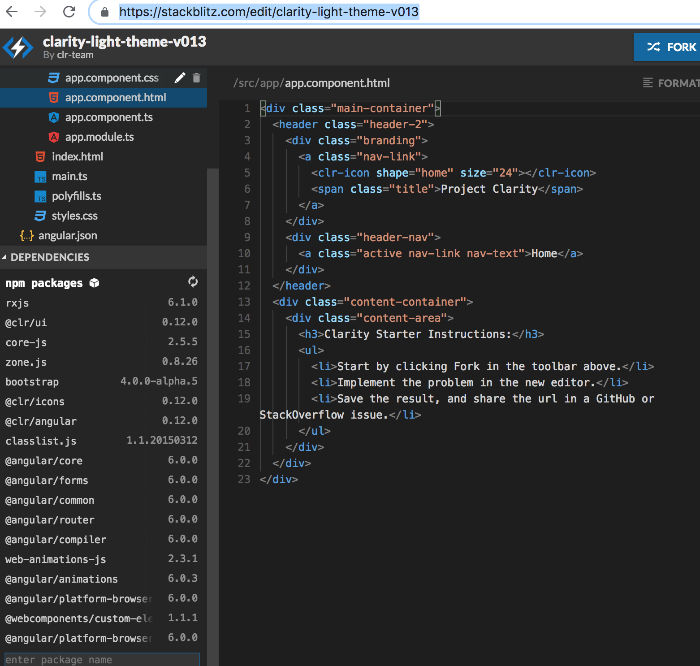Click line number 13 in the editor gutter
The image size is (700, 666).
(x=244, y=302)
